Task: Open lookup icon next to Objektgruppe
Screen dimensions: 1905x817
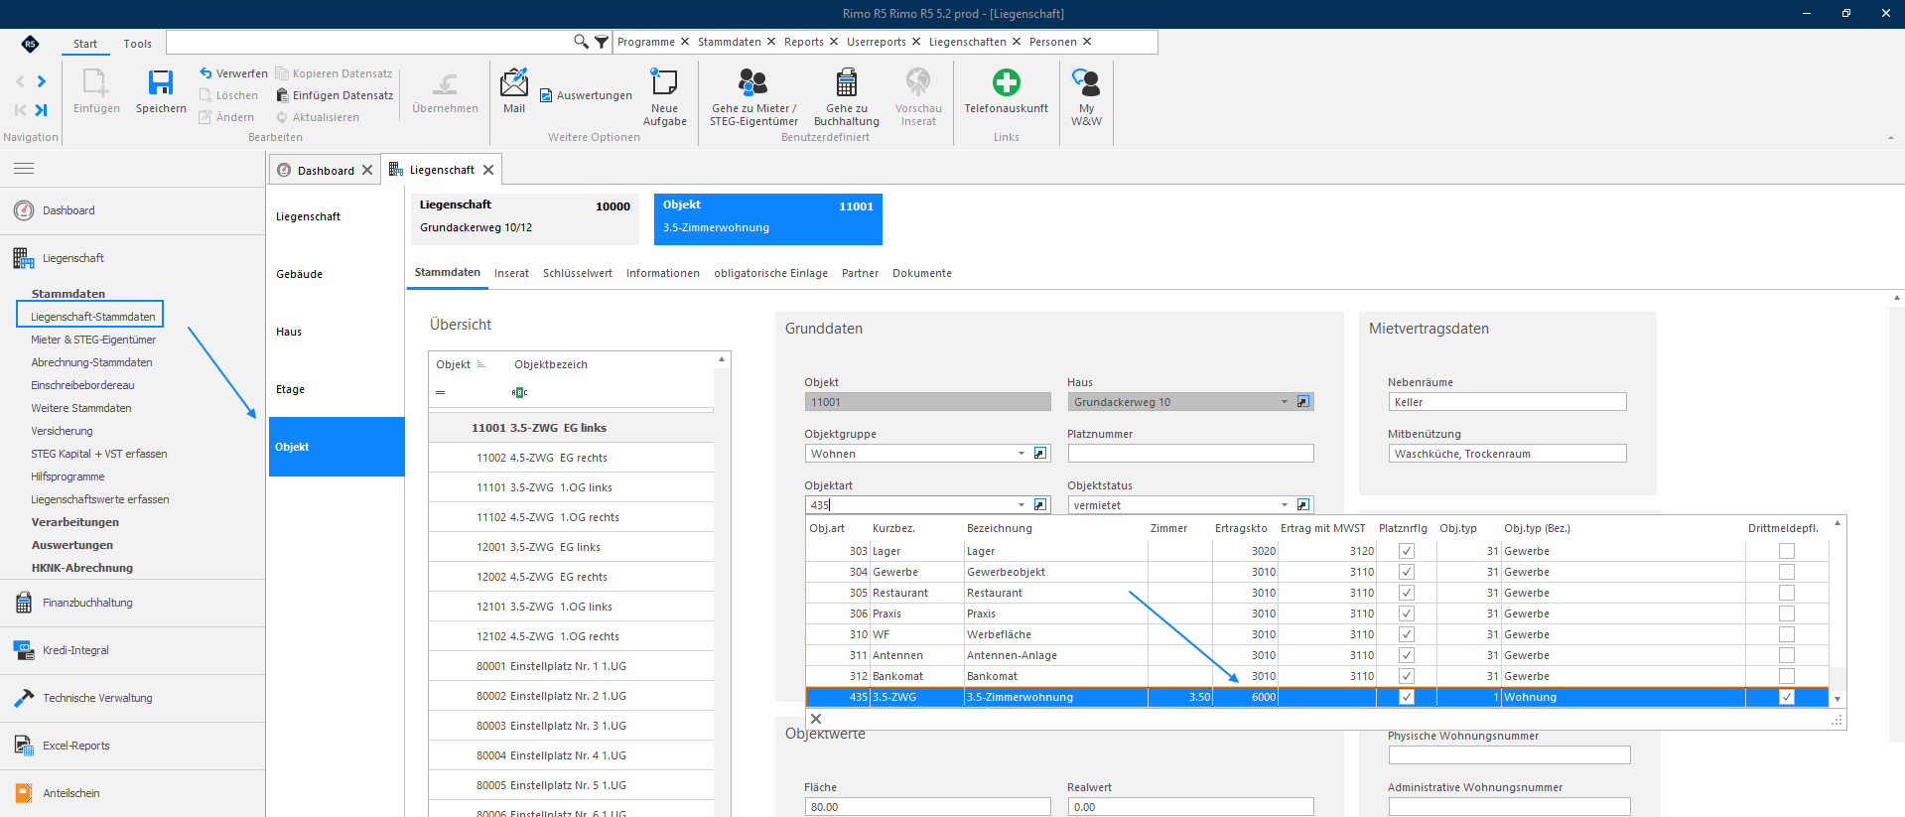Action: 1040,454
